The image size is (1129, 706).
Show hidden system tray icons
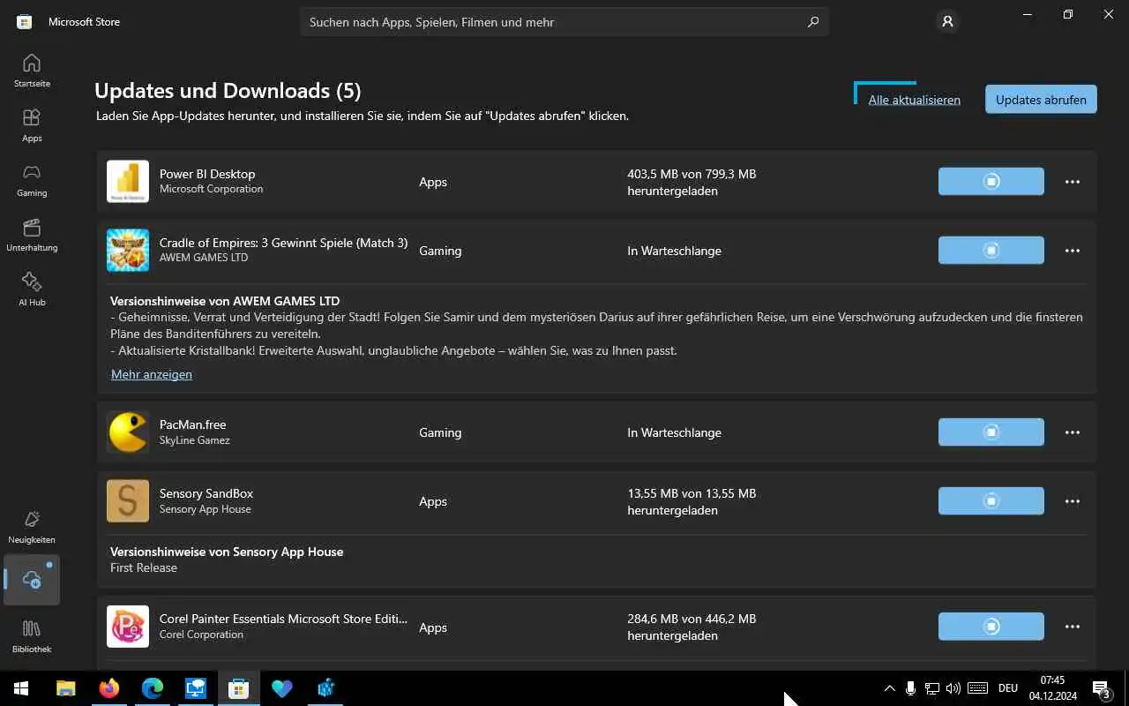pos(889,688)
